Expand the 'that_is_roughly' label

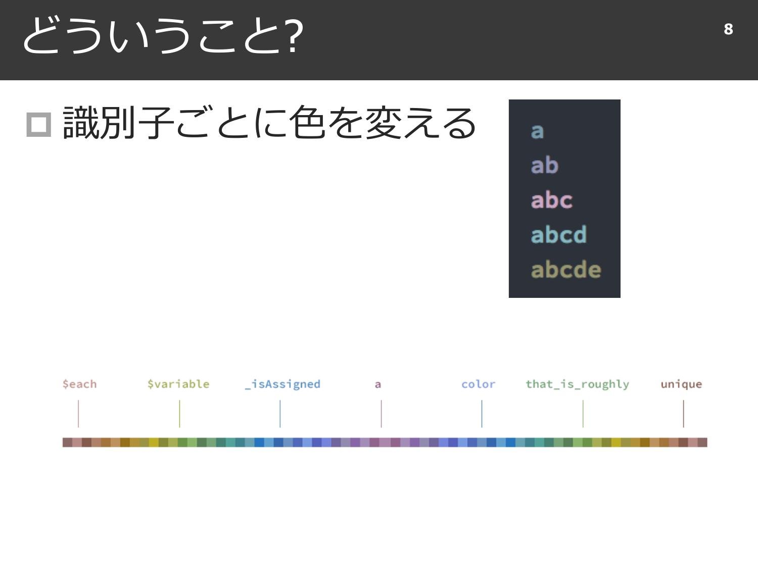tap(577, 384)
